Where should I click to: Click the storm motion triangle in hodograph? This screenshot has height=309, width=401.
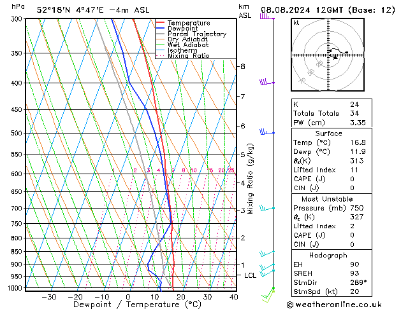(335, 57)
